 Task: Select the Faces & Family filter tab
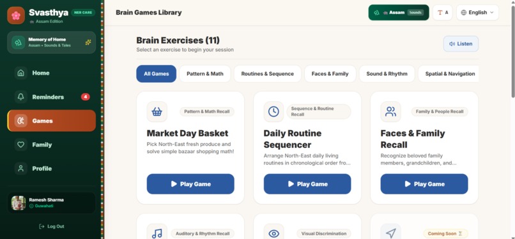pyautogui.click(x=330, y=74)
